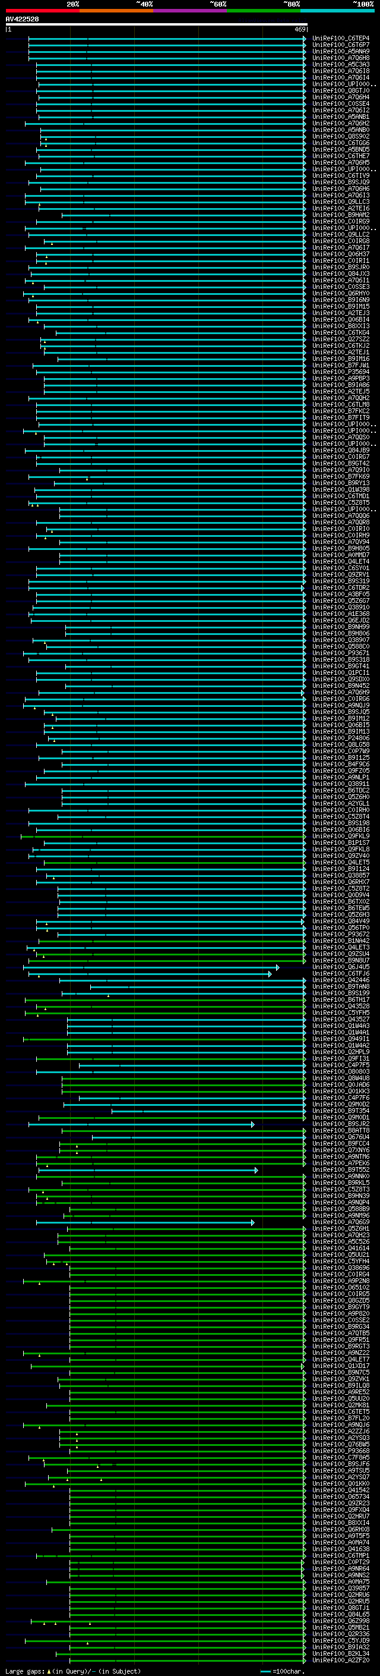Click hit label UniRef100_Q8S9Q2
The width and height of the screenshot is (380, 1676).
point(341,137)
